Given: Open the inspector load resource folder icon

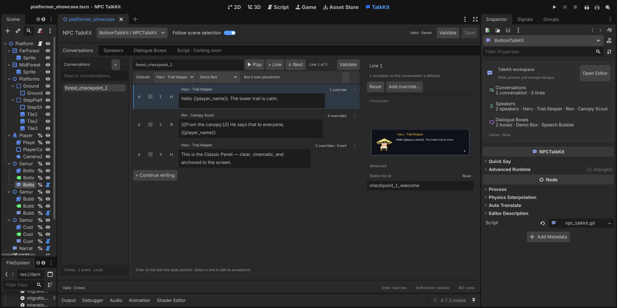Looking at the screenshot, I should tap(498, 30).
